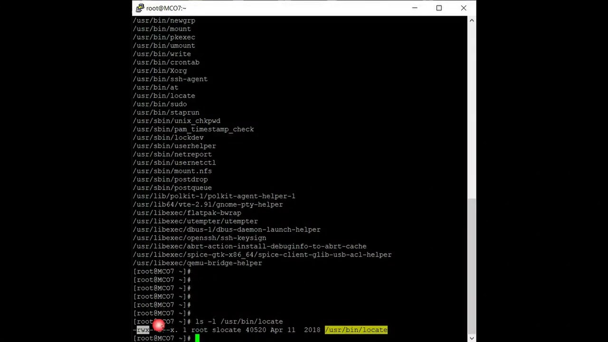Screen dimensions: 608x342
Task: Click the line /usr/libexec/qemu-bridge-helper
Action: [198, 263]
